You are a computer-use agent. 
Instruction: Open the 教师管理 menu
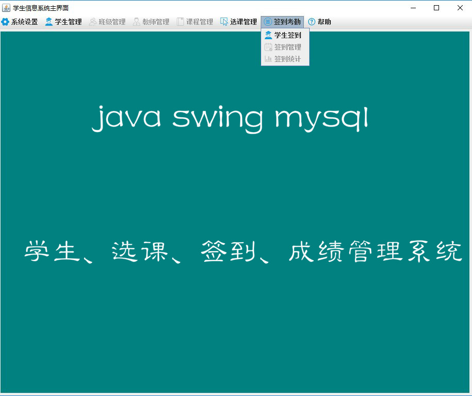pos(151,22)
